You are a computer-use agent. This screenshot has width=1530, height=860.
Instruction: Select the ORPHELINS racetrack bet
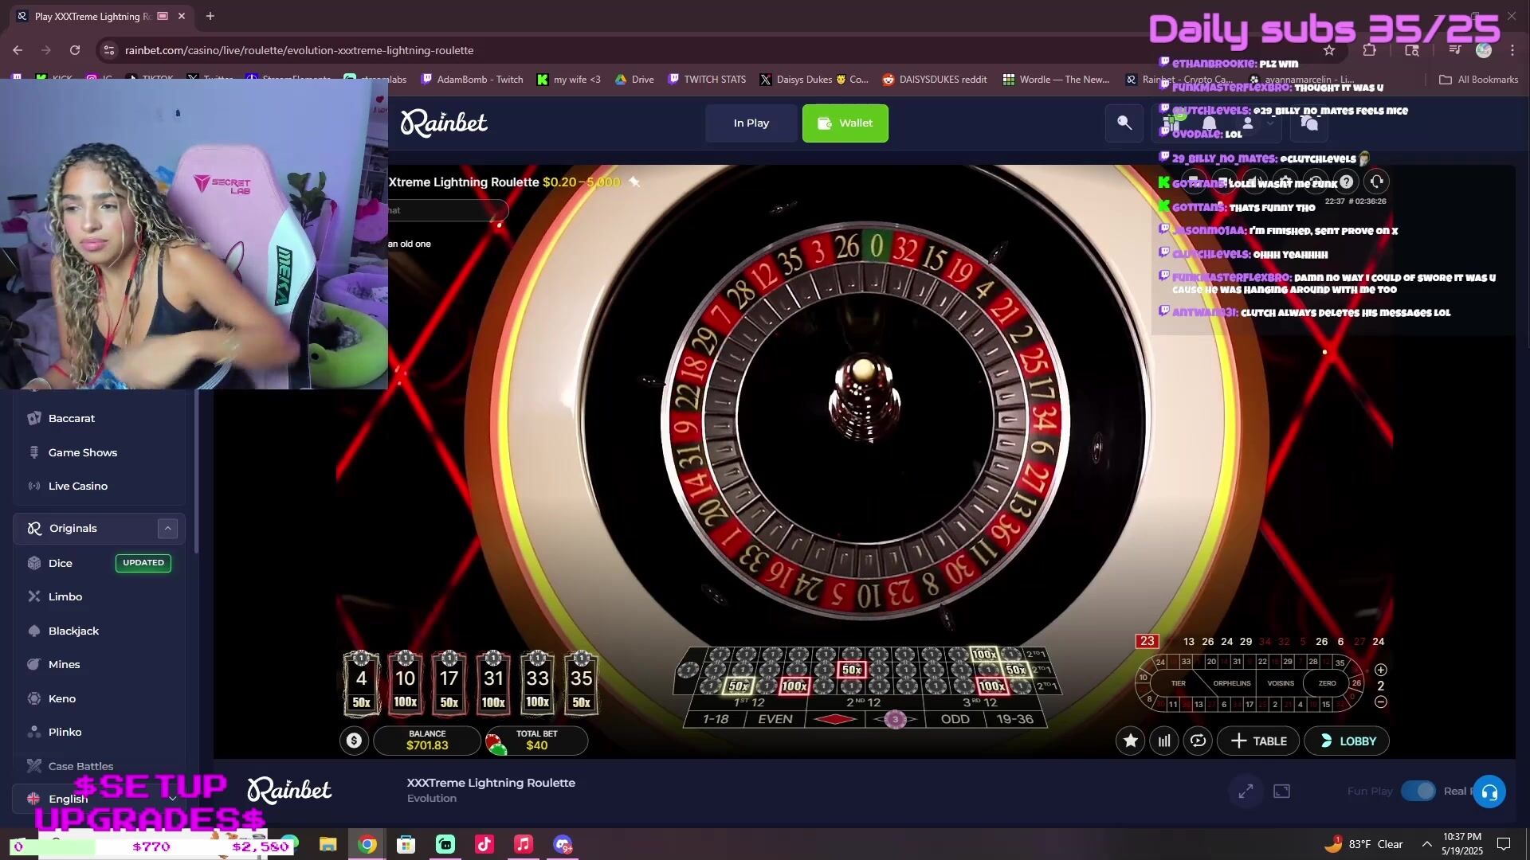click(1231, 683)
